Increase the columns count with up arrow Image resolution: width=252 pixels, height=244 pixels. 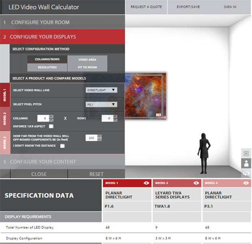click(x=51, y=117)
